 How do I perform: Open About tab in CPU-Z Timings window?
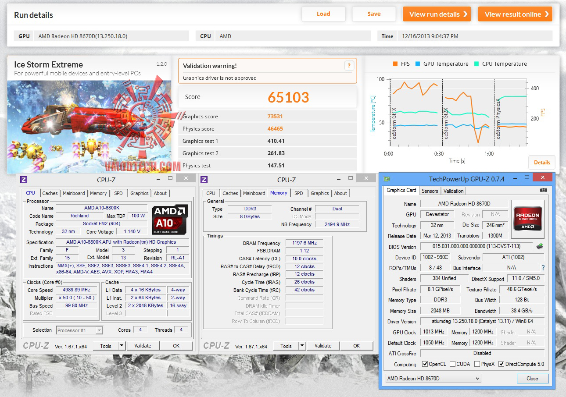(x=340, y=193)
